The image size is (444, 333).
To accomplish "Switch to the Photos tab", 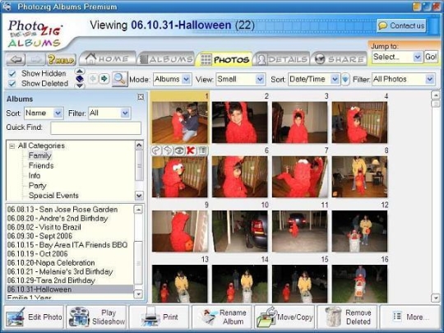I will click(224, 59).
